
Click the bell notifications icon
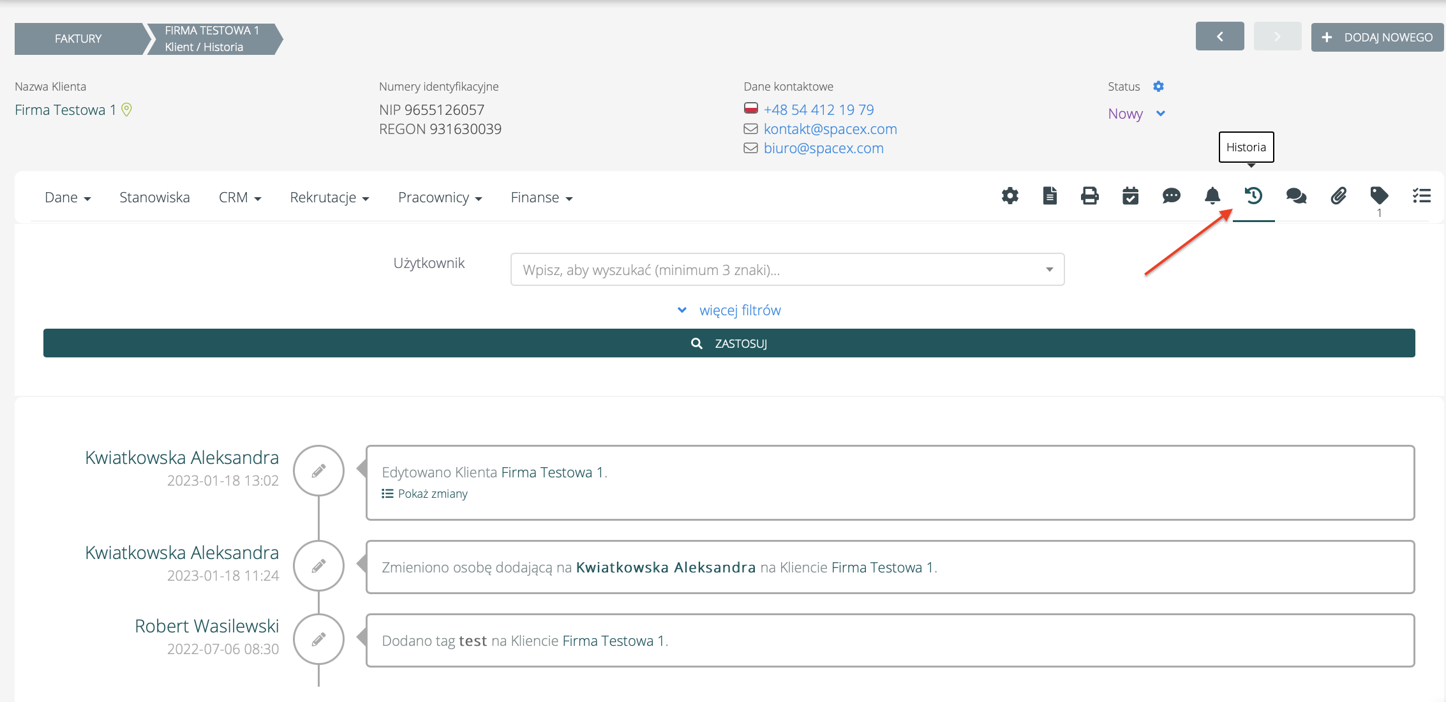tap(1212, 196)
